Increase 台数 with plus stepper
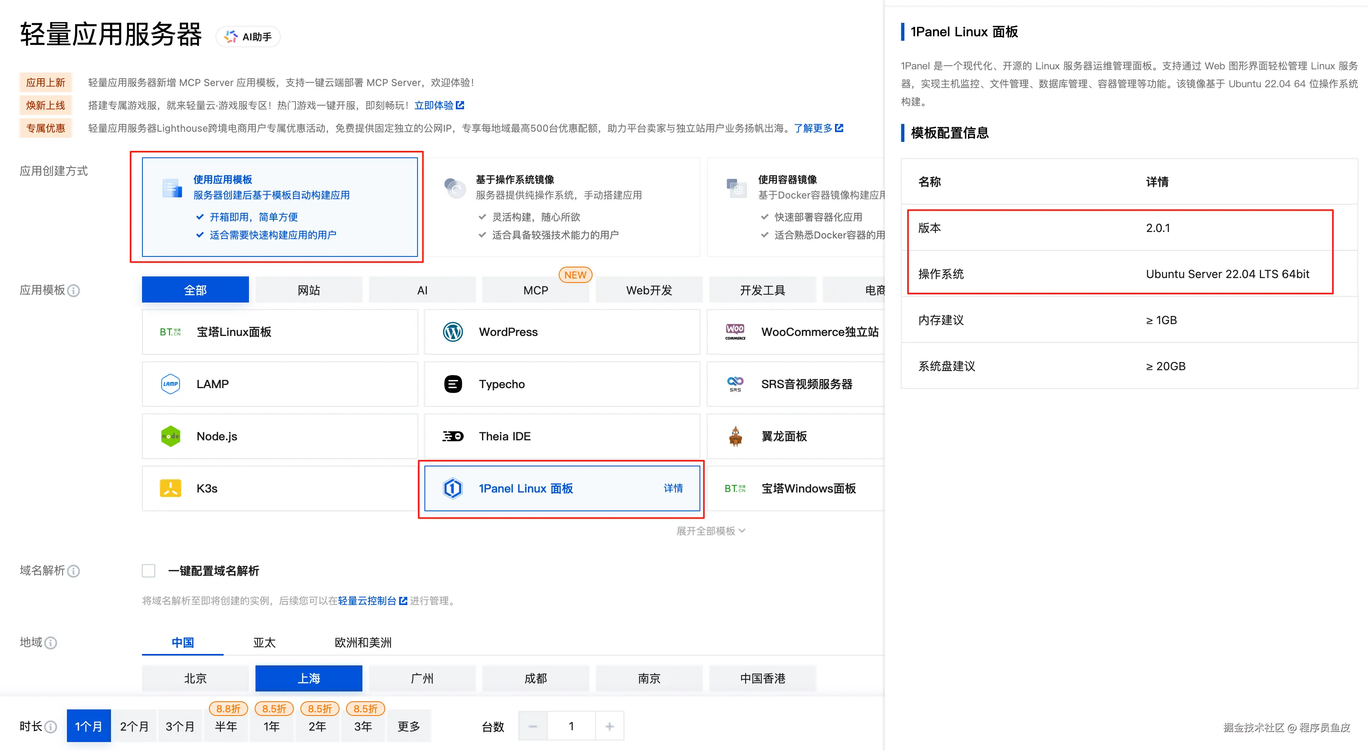1368x751 pixels. point(609,726)
